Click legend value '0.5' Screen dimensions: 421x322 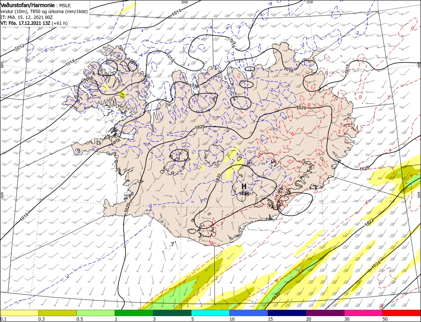(80, 319)
